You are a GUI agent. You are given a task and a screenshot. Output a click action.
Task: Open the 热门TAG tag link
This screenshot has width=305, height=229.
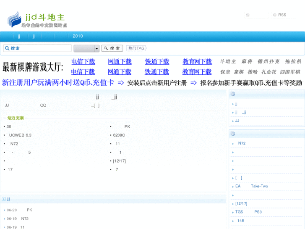pyautogui.click(x=136, y=48)
